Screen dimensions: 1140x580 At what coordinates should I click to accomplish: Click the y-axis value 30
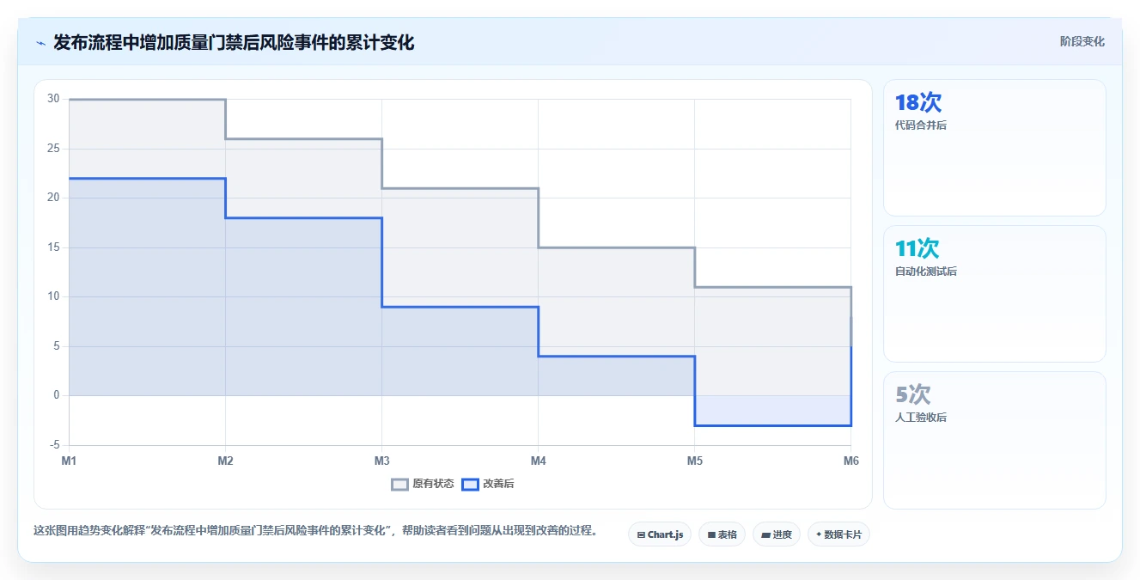[x=53, y=99]
